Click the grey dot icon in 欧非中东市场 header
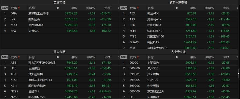 click(x=177, y=8)
